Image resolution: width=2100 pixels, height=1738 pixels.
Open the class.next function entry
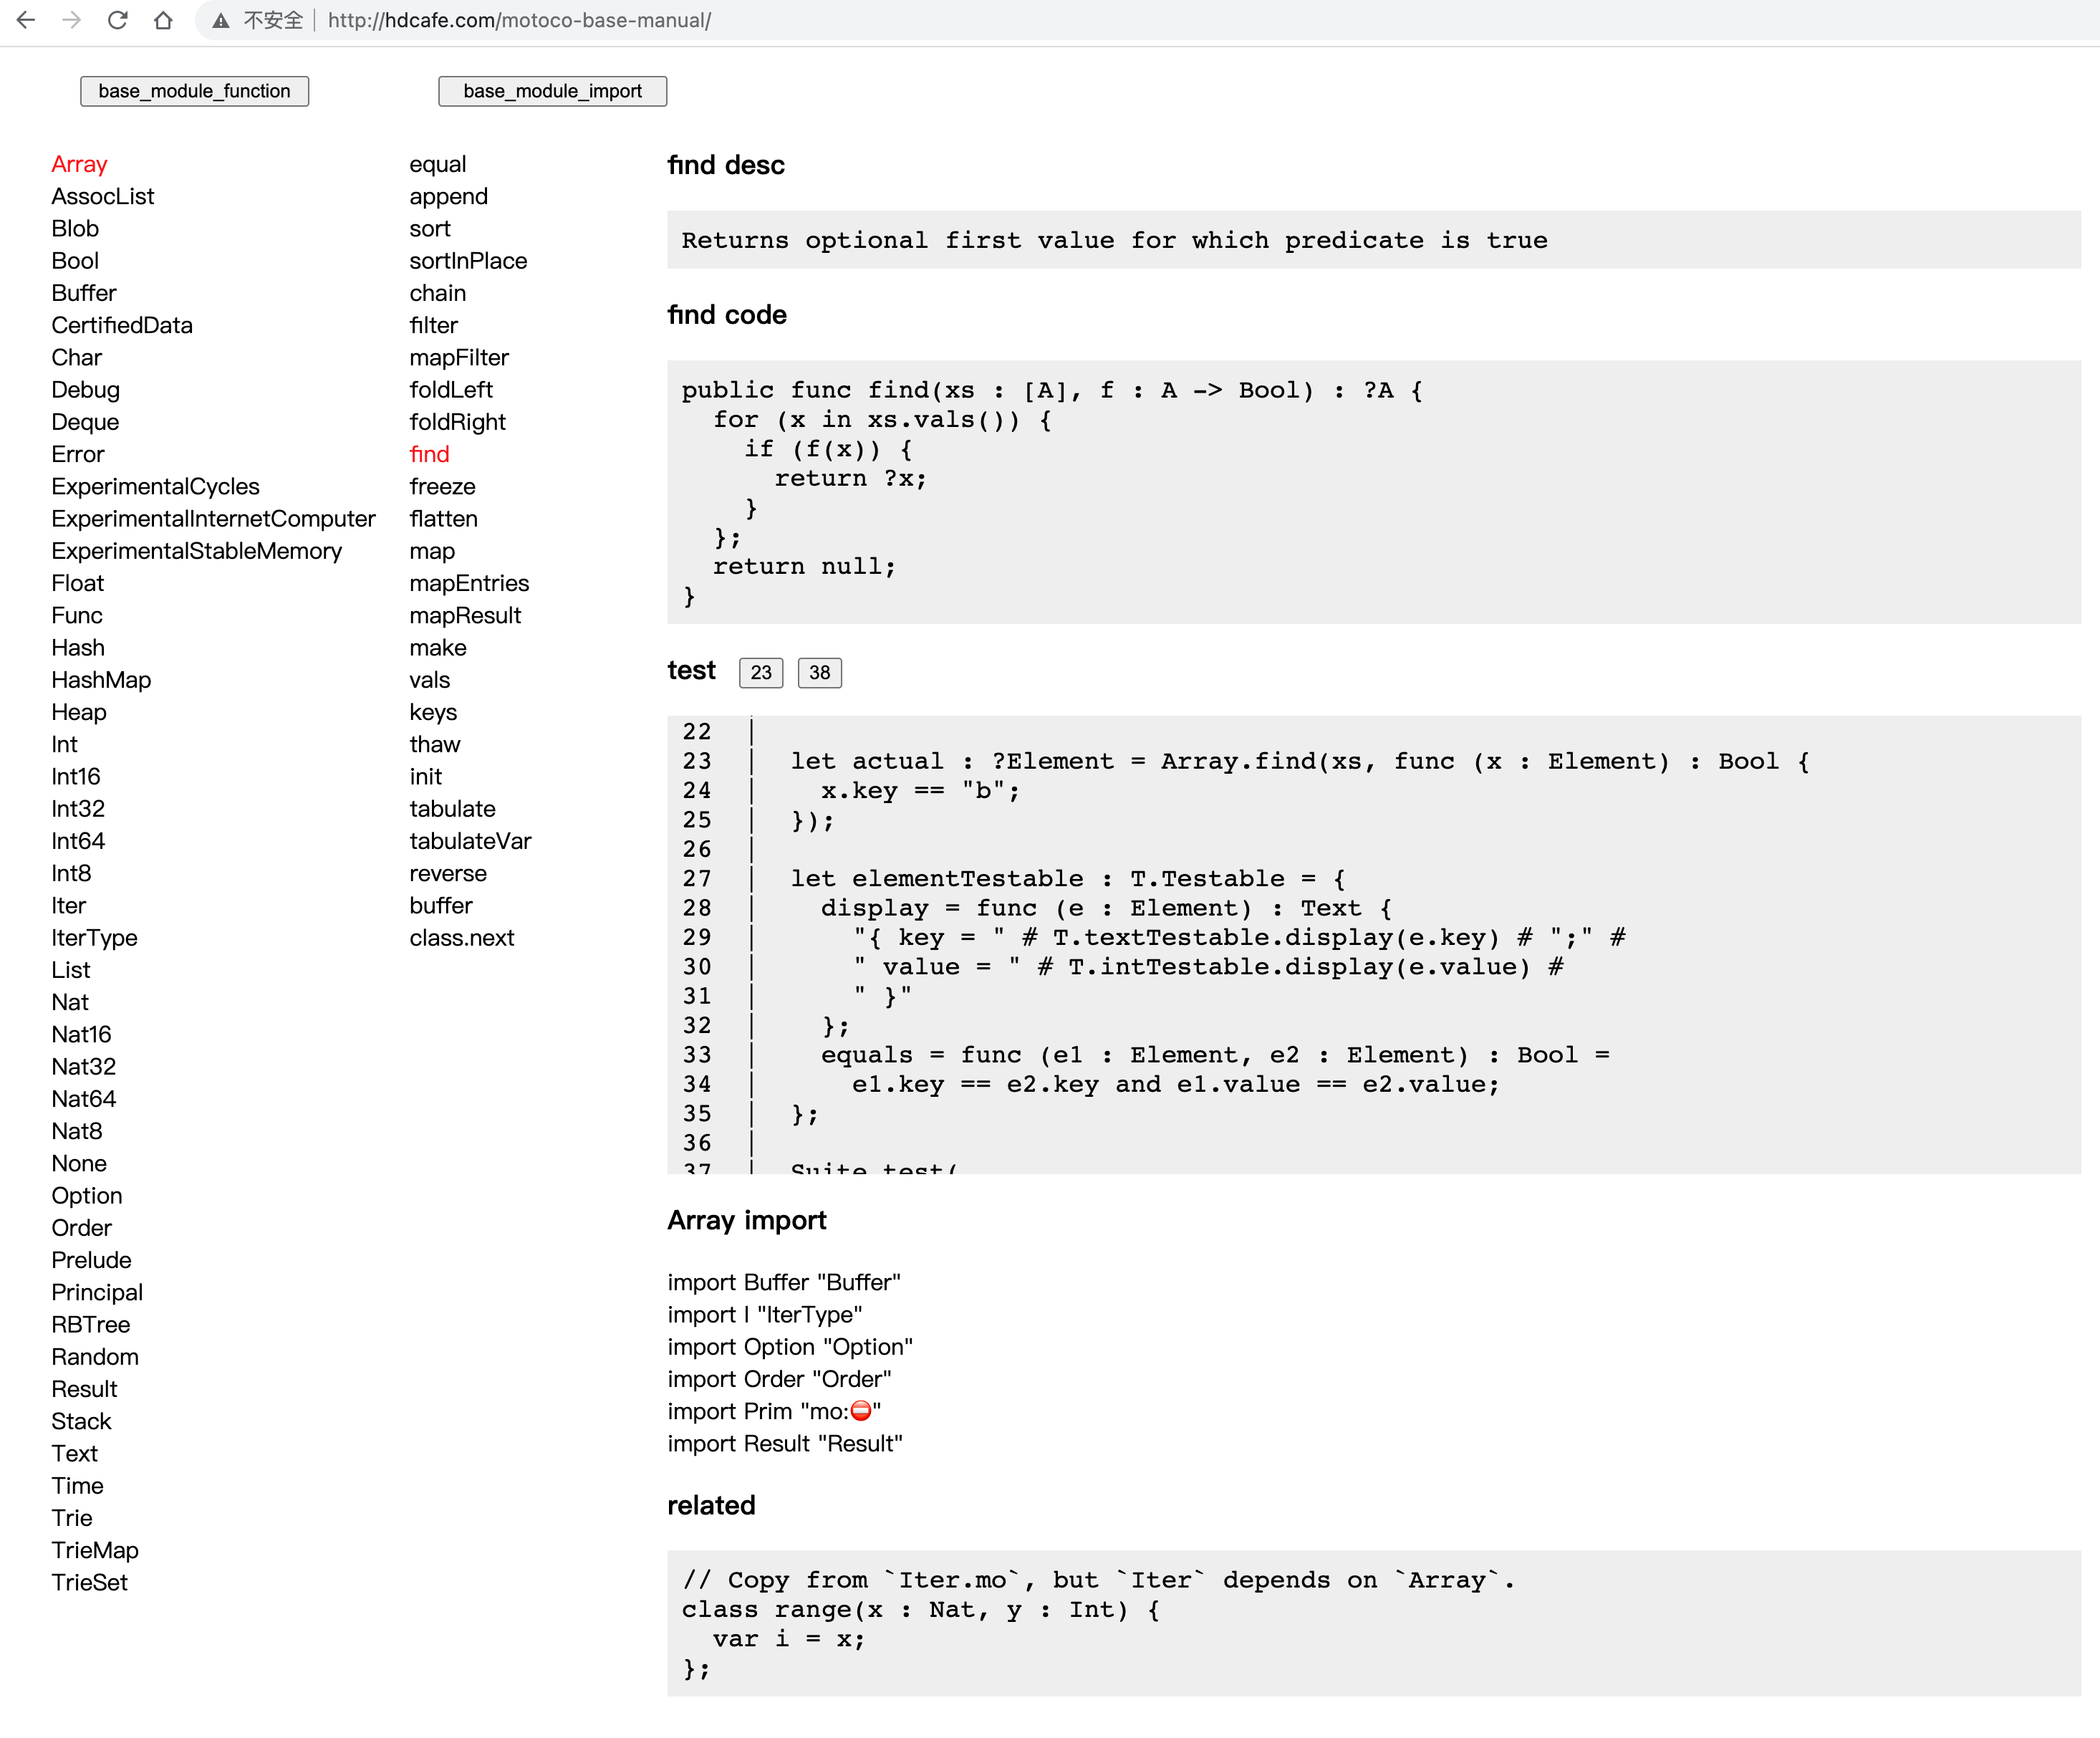point(462,938)
